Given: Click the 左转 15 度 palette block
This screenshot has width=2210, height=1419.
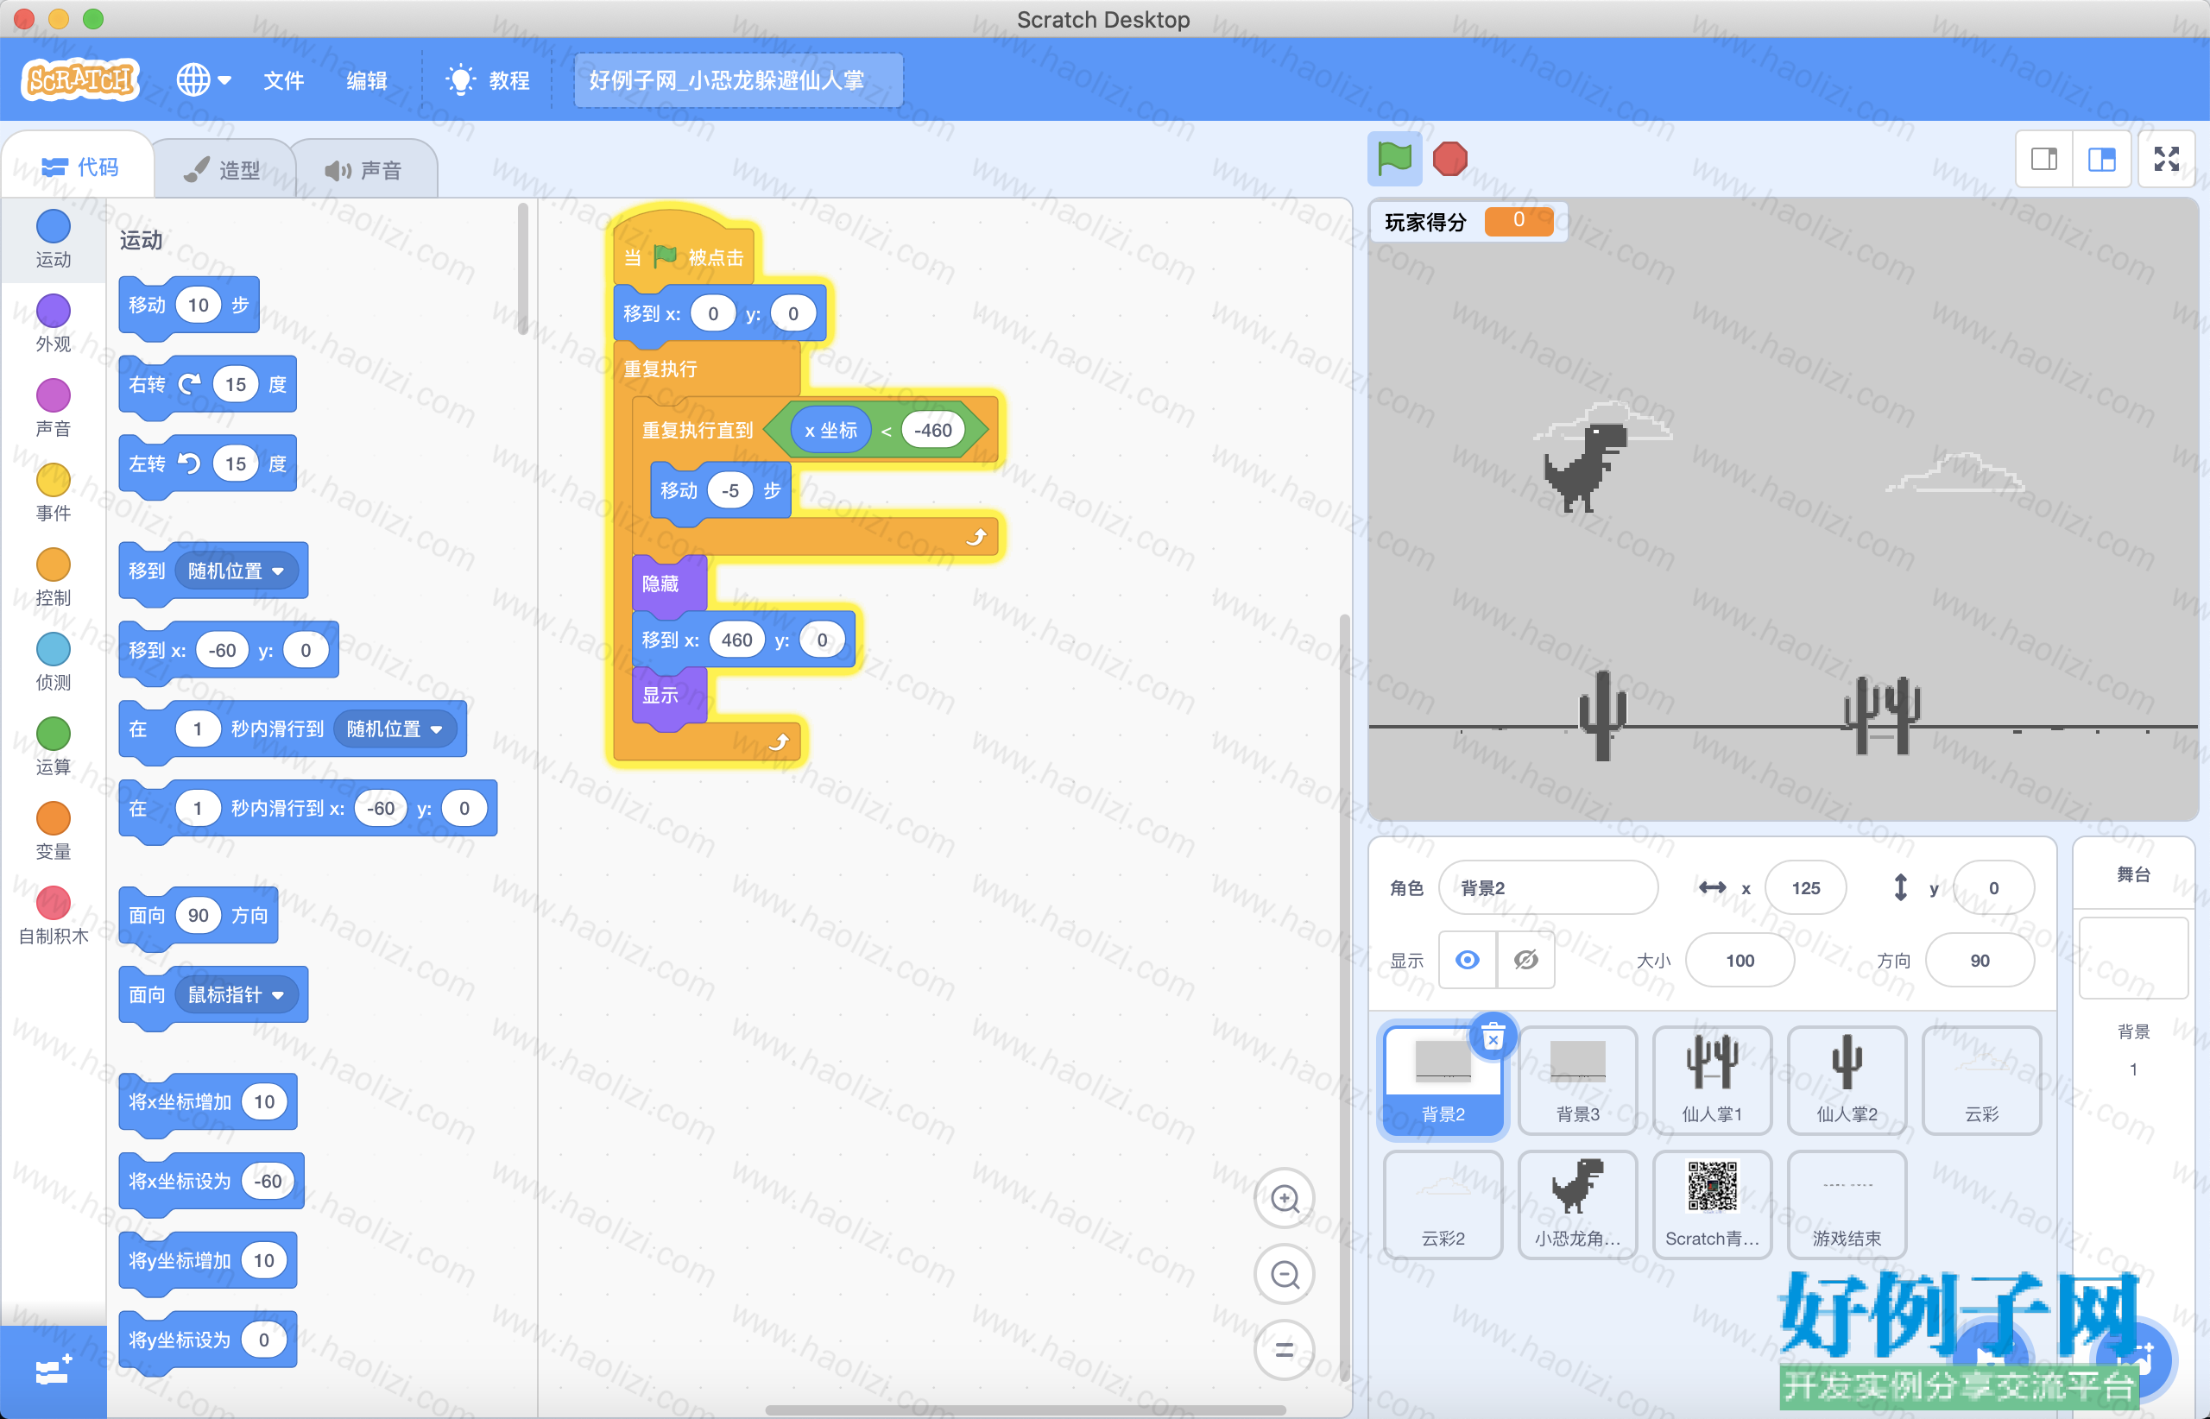Looking at the screenshot, I should point(207,464).
